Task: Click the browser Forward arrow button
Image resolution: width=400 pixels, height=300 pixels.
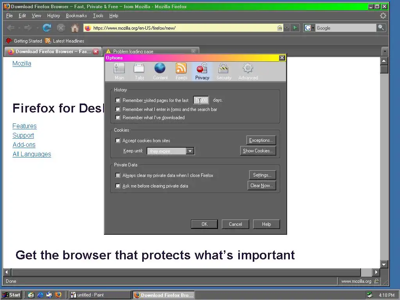Action: [x=28, y=28]
